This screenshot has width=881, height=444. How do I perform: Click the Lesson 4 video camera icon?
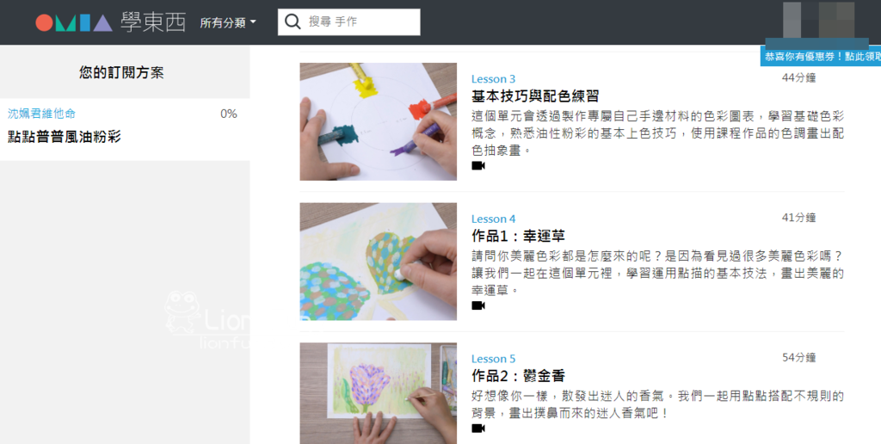pyautogui.click(x=478, y=305)
